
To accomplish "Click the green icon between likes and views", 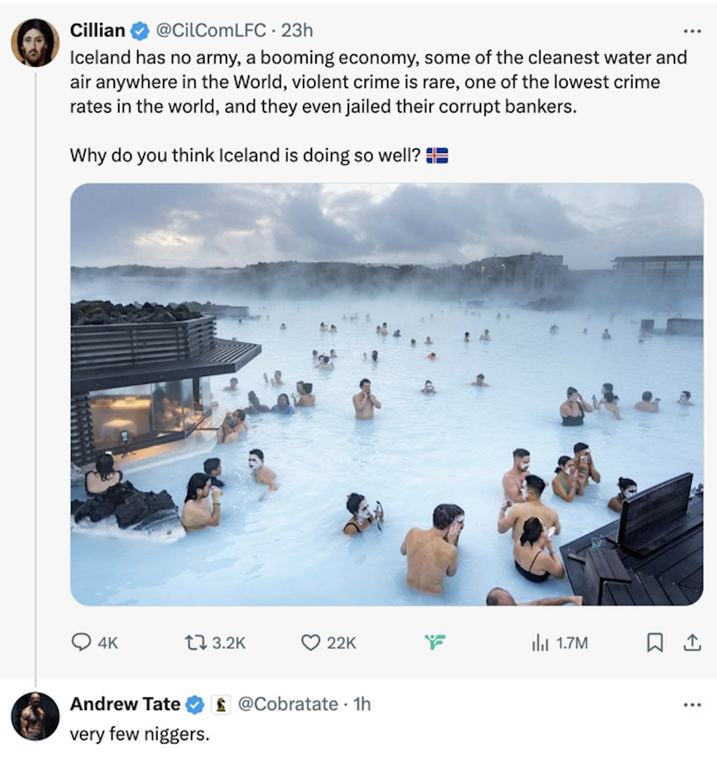I will coord(435,642).
